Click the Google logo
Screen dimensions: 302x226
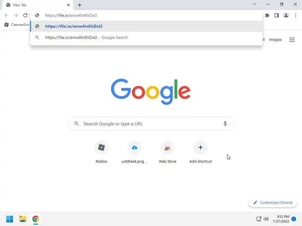(x=151, y=92)
